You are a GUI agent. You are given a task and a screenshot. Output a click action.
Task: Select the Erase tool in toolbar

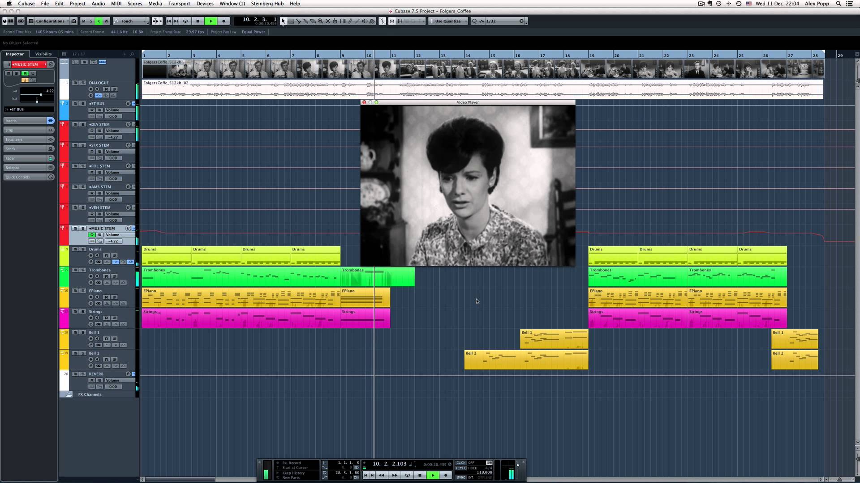pos(313,21)
